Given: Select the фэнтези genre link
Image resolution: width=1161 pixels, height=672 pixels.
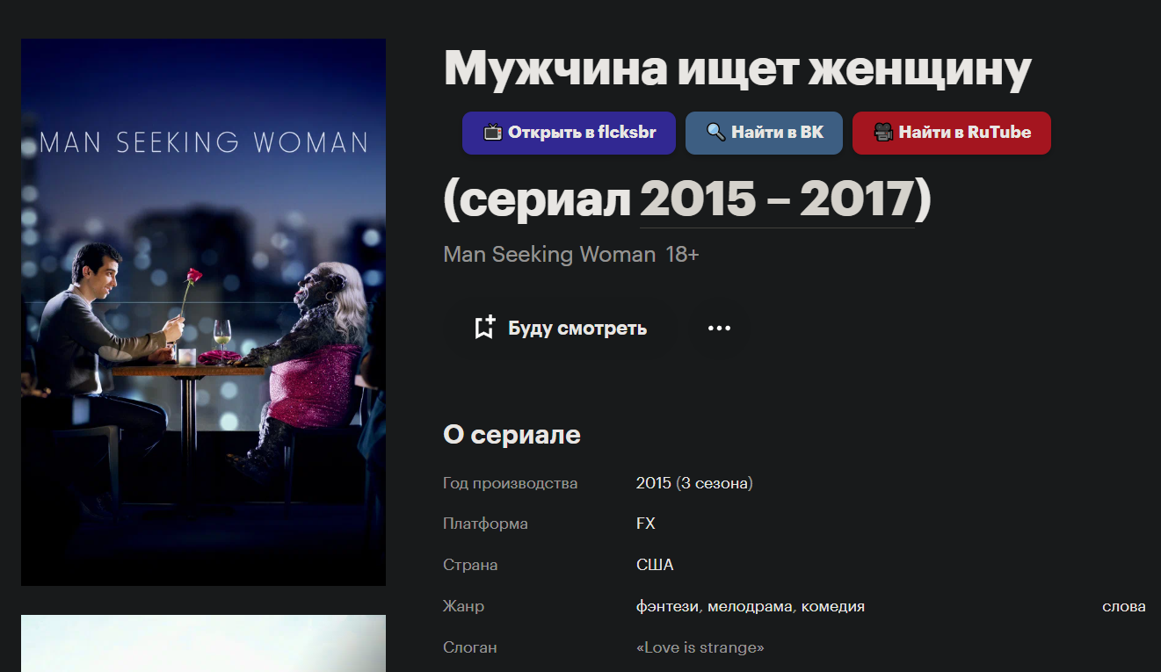Looking at the screenshot, I should (667, 606).
